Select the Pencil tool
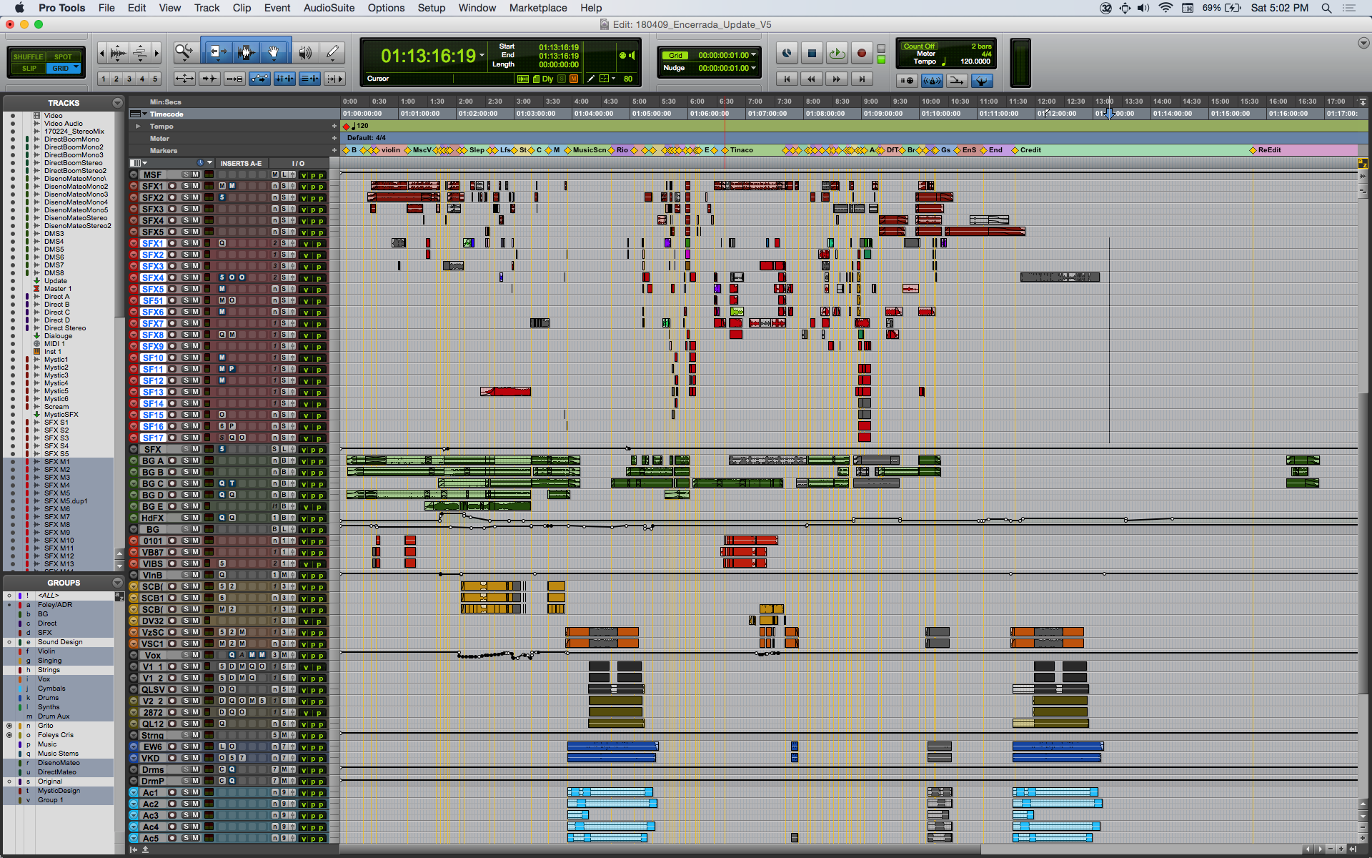Image resolution: width=1372 pixels, height=858 pixels. (332, 52)
